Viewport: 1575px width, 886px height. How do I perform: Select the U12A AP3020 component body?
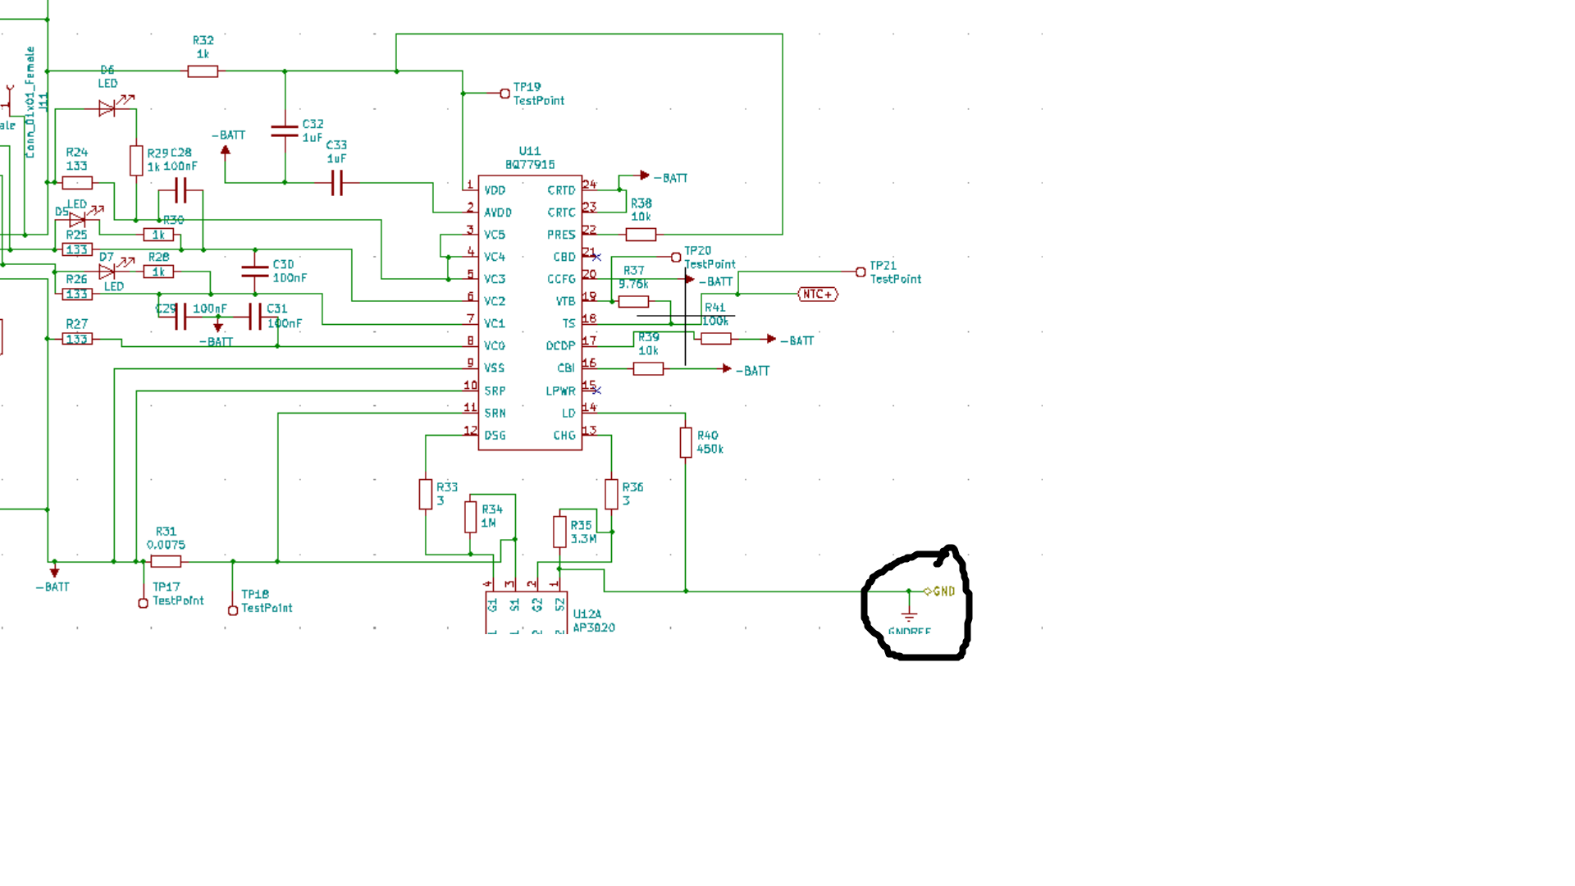point(526,612)
